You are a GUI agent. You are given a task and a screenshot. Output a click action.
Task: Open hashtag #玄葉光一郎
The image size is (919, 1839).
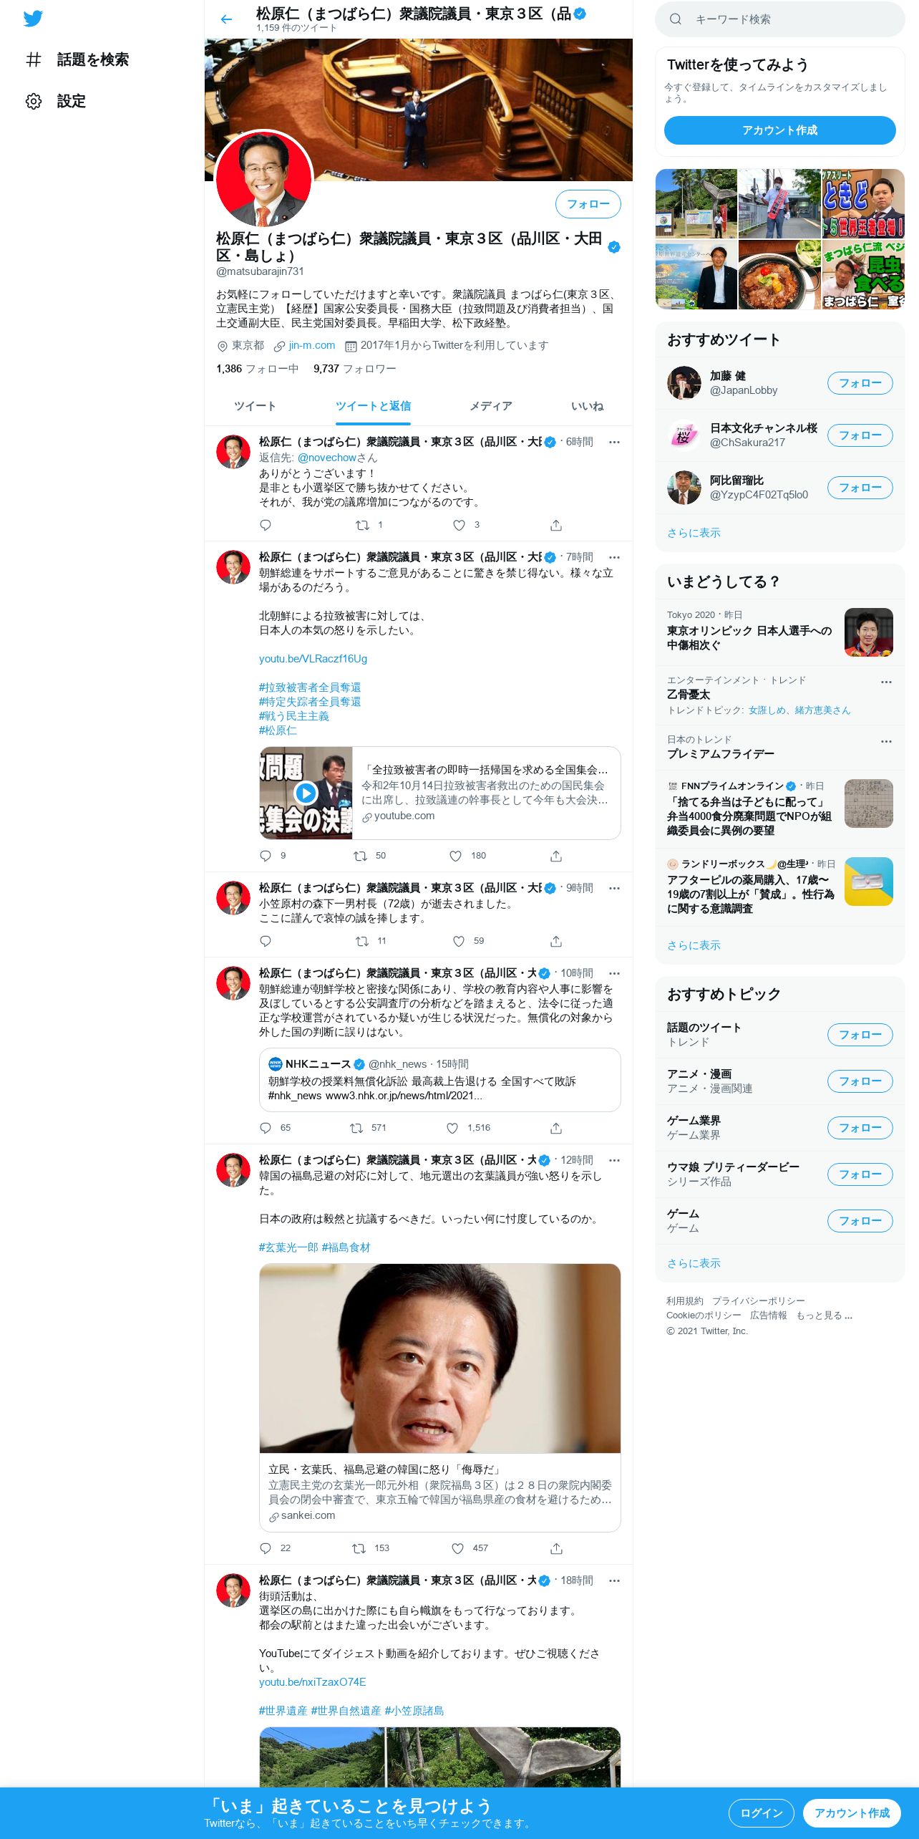click(x=288, y=1247)
